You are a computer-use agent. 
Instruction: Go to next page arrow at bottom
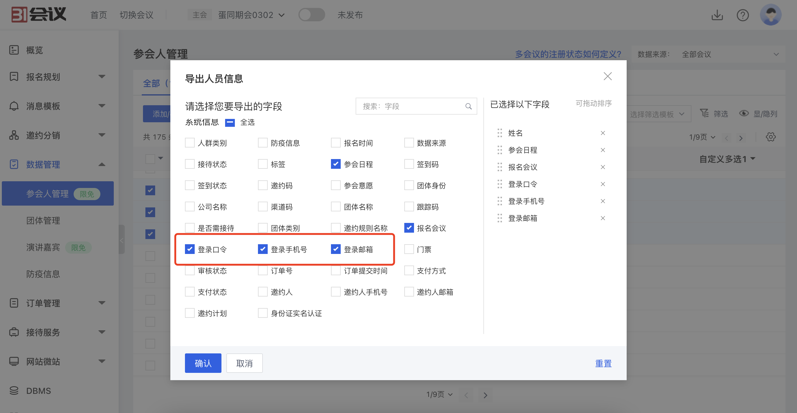click(485, 395)
